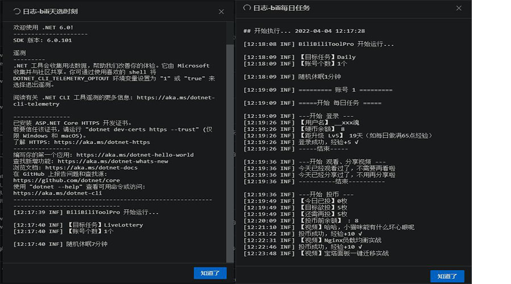Click the '随机休眠7分钟' log line
This screenshot has height=284, width=511.
(60, 244)
